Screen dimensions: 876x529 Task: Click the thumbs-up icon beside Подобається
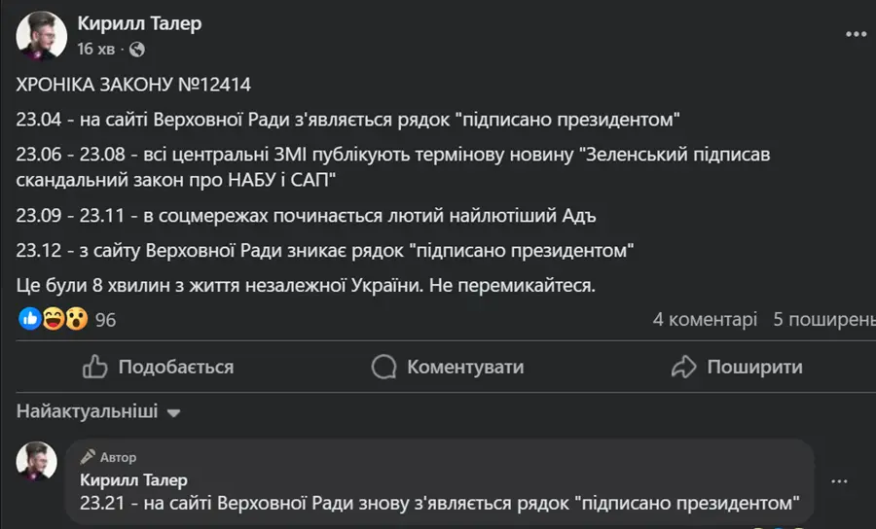(95, 367)
